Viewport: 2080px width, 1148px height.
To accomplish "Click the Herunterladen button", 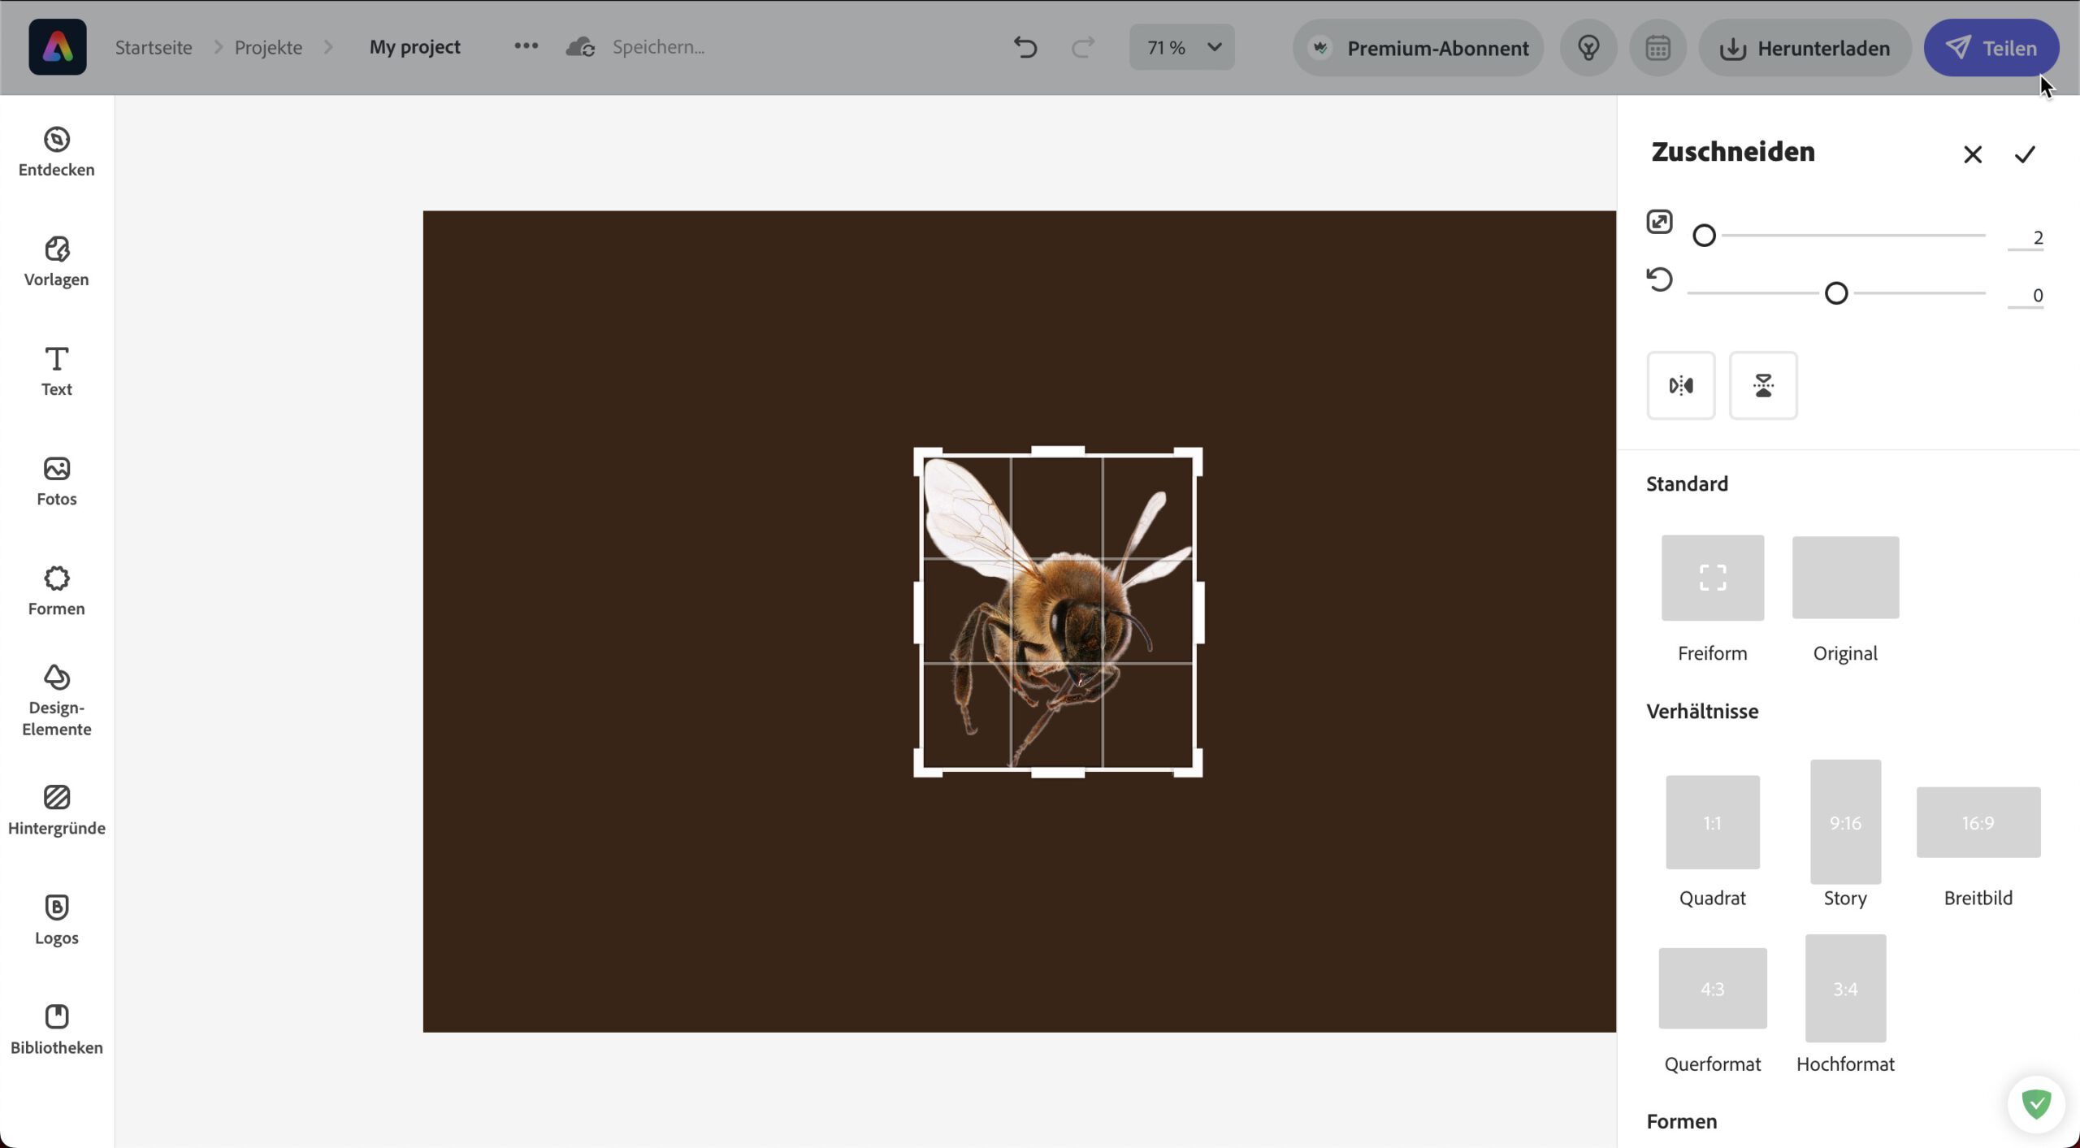I will (1805, 48).
